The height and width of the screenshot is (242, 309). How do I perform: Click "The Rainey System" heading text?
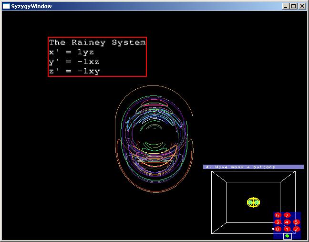click(x=97, y=42)
